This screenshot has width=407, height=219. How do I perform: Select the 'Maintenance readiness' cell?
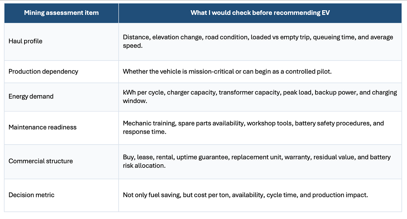click(x=61, y=128)
